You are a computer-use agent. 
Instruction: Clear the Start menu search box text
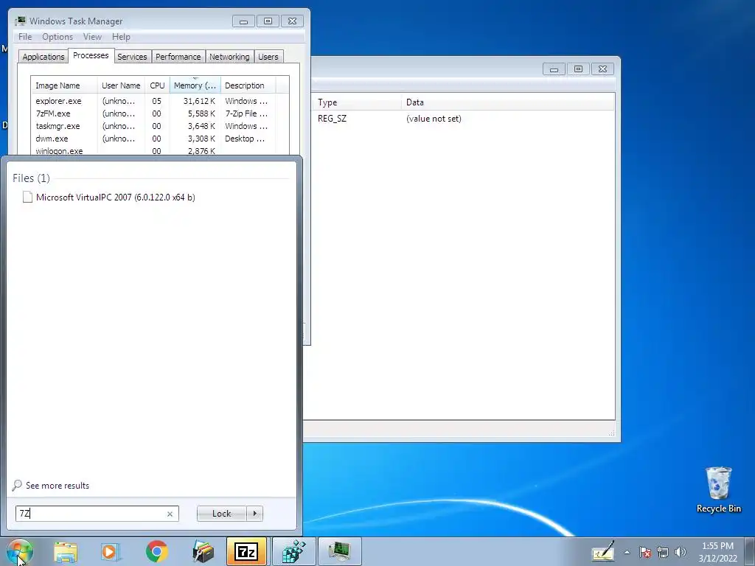170,514
